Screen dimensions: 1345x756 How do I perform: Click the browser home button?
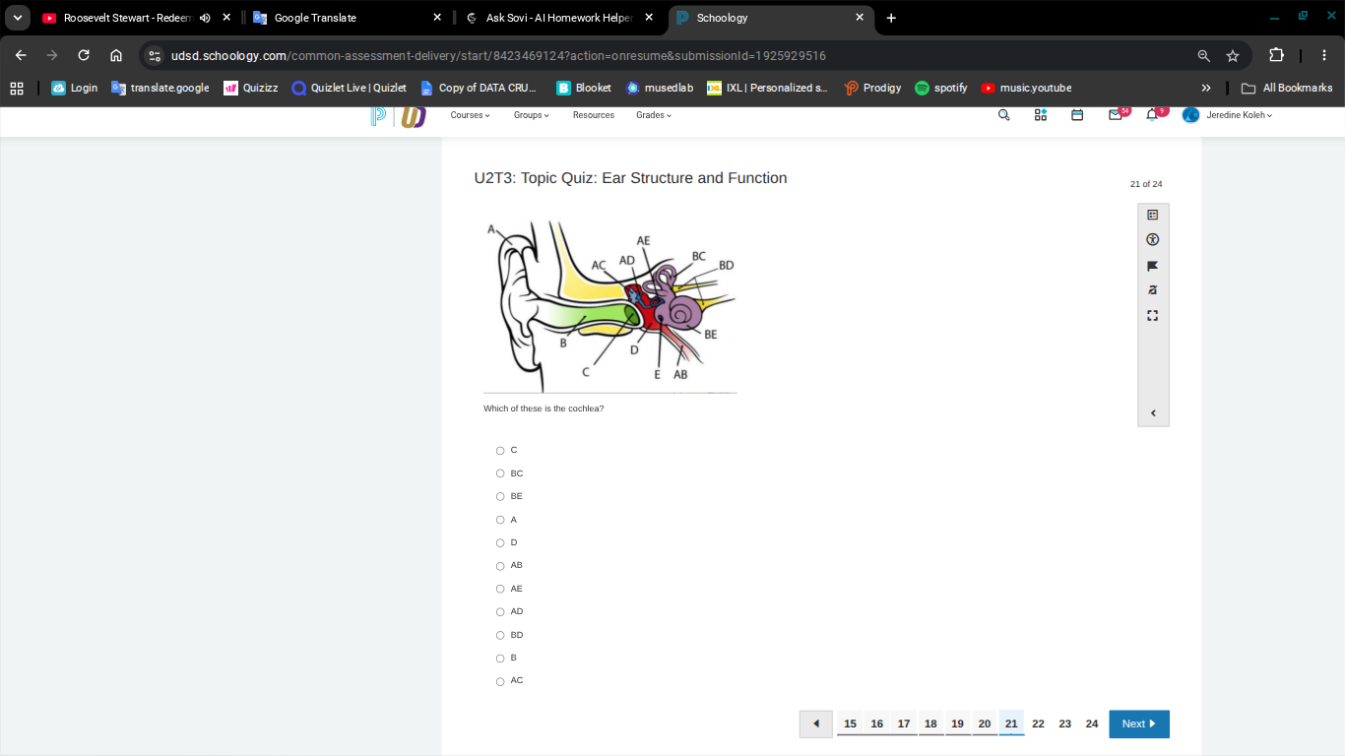pos(116,55)
